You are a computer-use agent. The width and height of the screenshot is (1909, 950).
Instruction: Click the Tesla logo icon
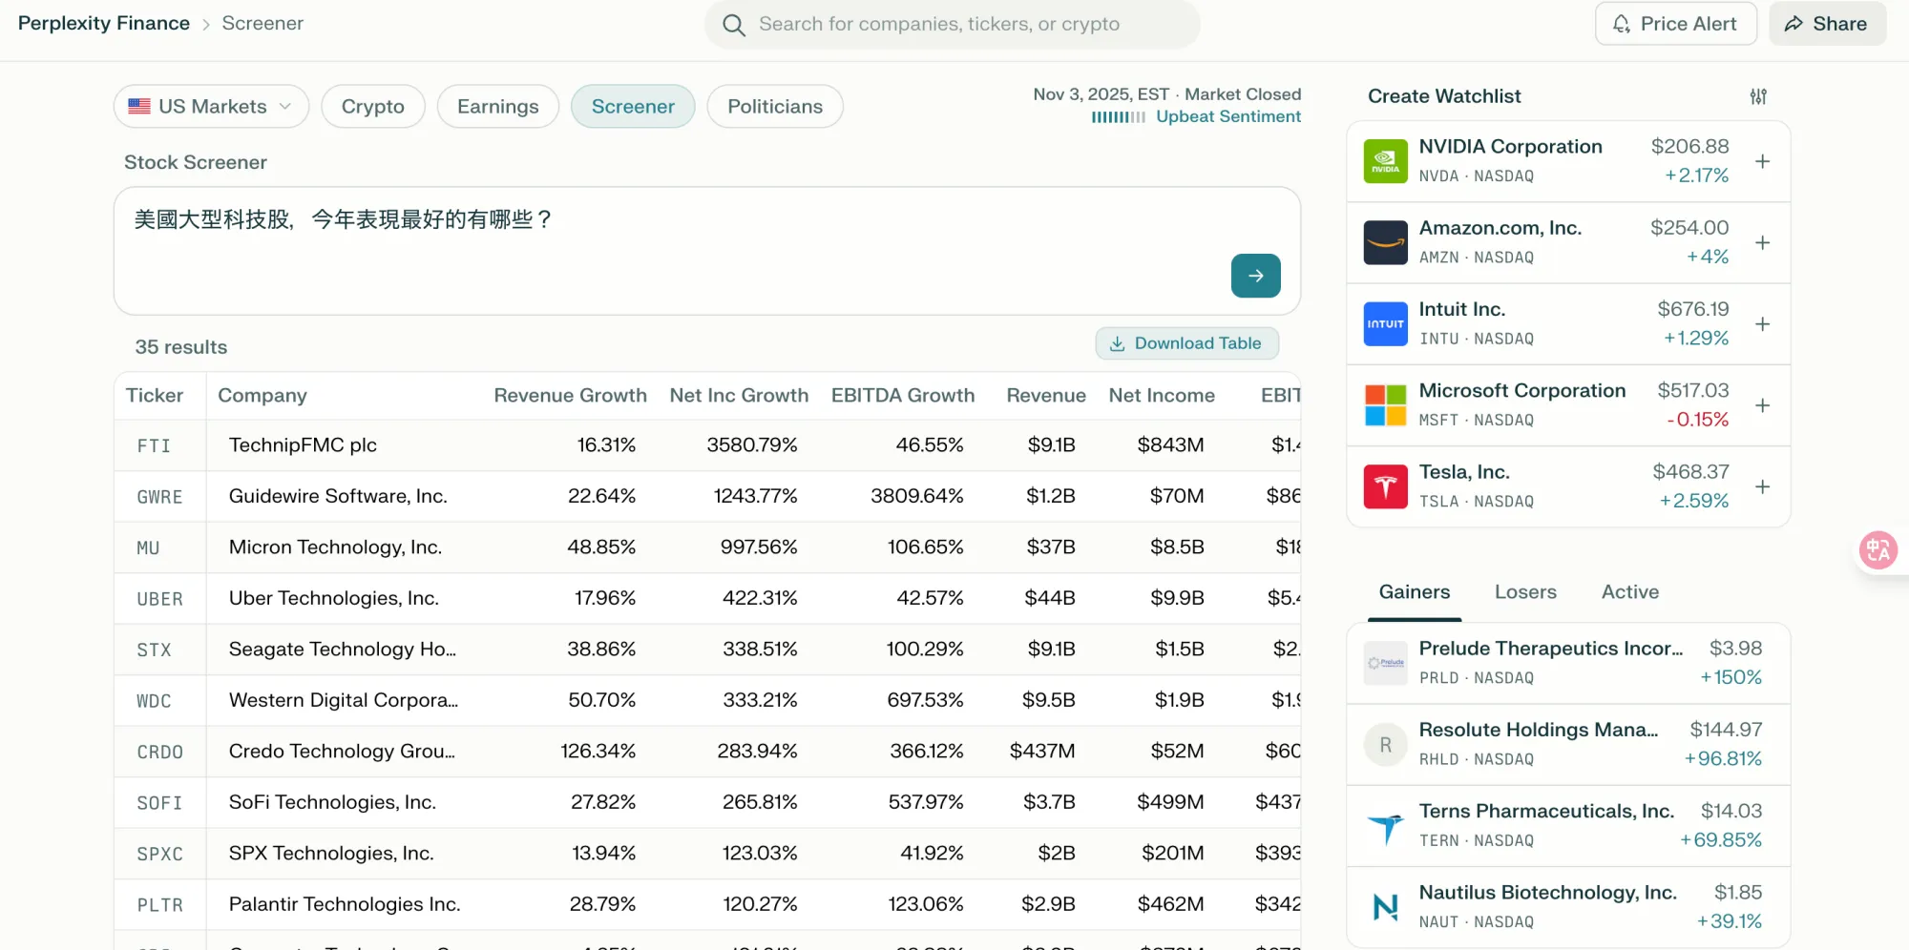[x=1385, y=486]
